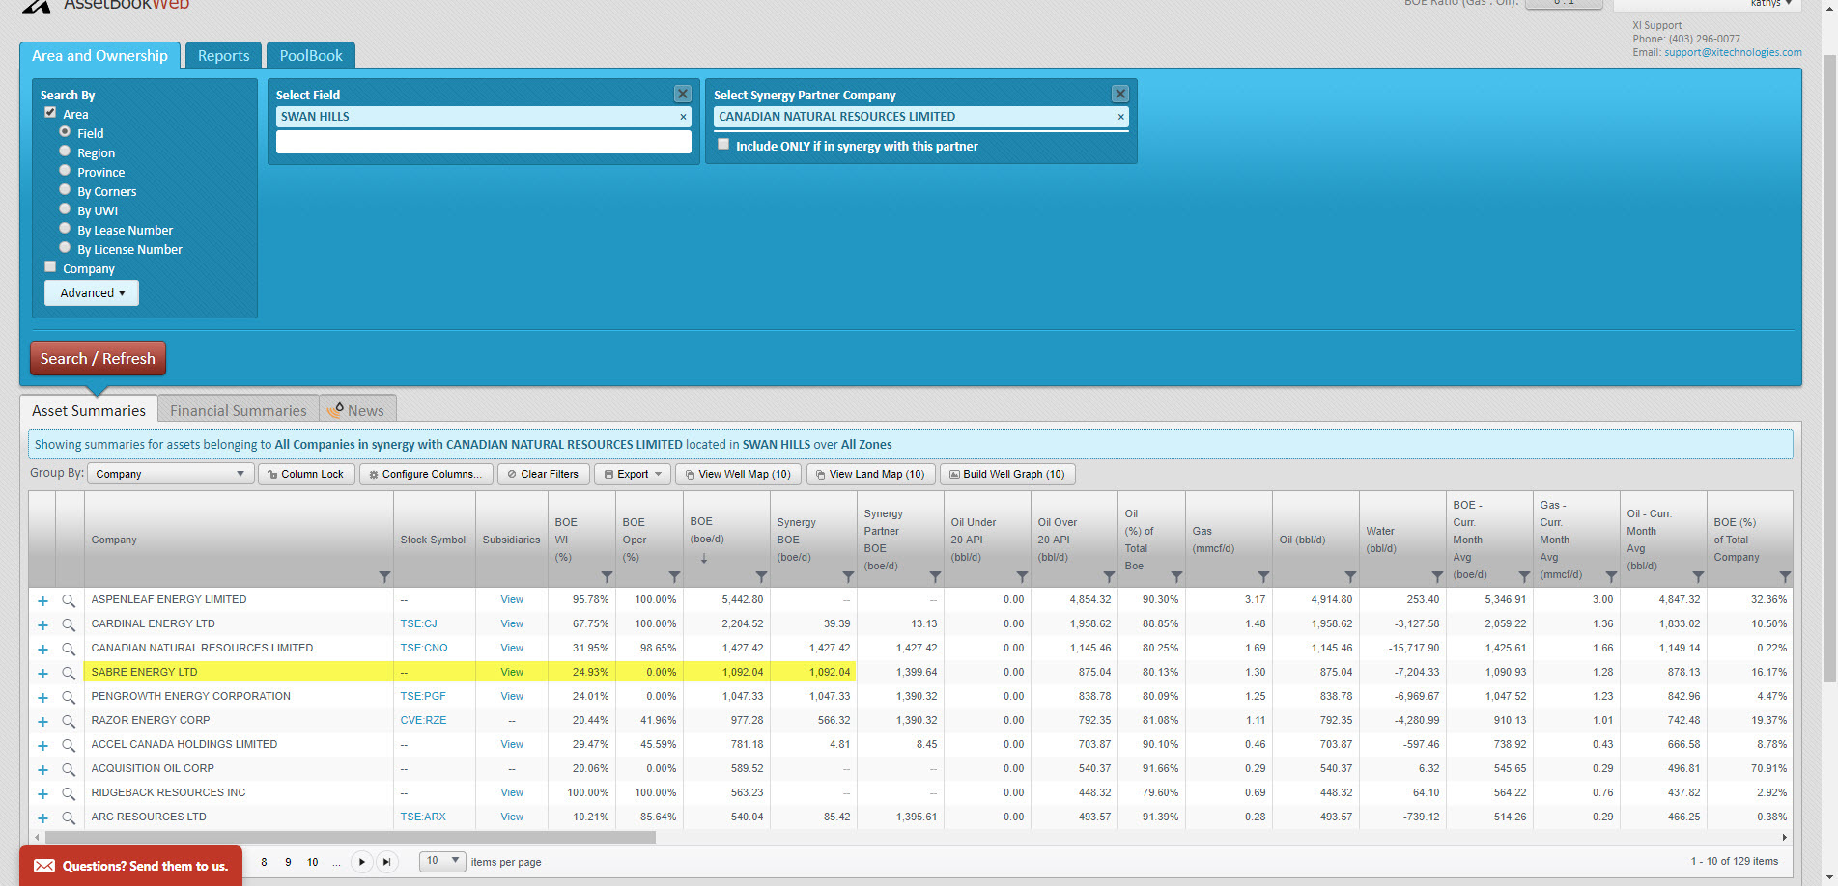
Task: Click the TSE:CNQ stock symbol link
Action: [424, 649]
